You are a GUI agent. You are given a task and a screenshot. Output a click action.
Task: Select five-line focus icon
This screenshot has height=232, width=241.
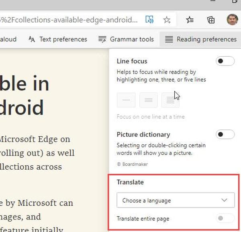click(170, 100)
